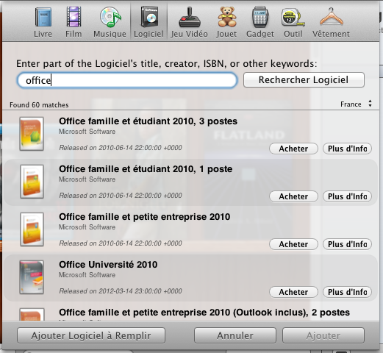Click Acheter for Office étudiant 3 postes

293,149
